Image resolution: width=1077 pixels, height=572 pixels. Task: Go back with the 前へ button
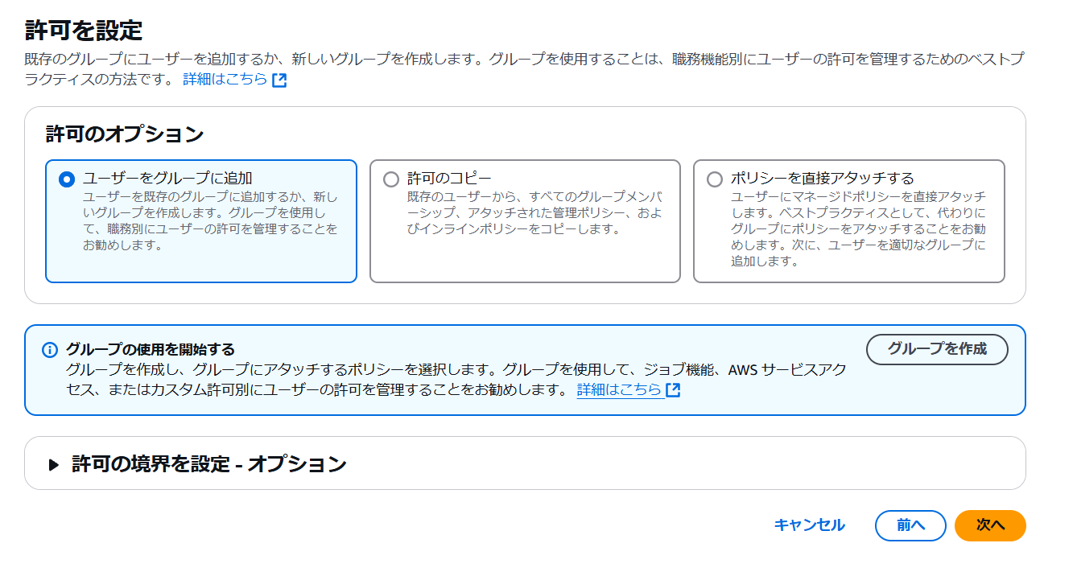pos(910,525)
